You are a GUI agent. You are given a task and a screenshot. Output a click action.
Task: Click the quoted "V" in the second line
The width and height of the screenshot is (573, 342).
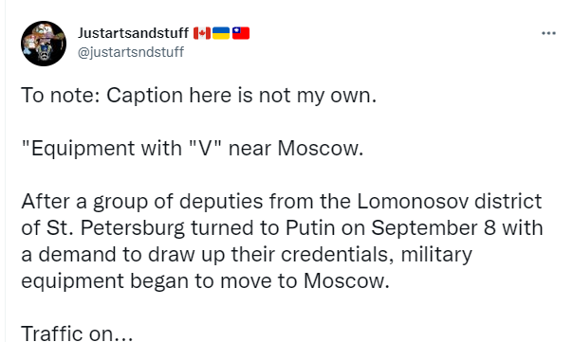coord(206,148)
